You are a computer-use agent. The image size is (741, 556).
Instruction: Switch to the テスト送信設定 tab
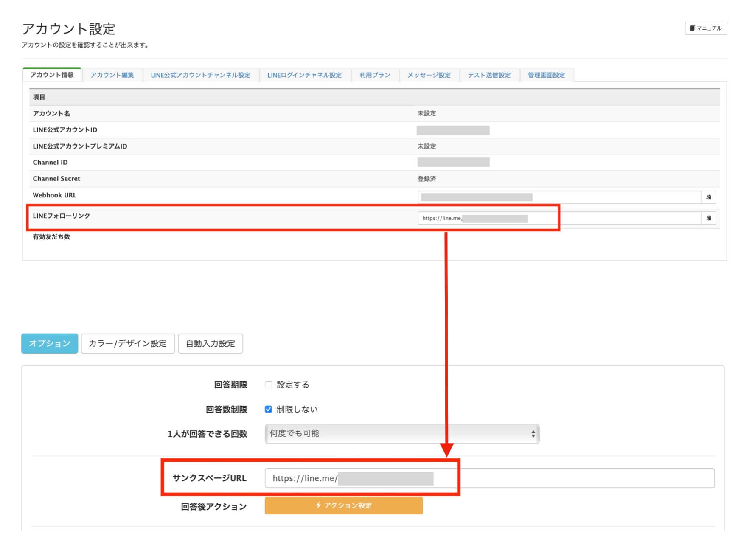(x=489, y=75)
